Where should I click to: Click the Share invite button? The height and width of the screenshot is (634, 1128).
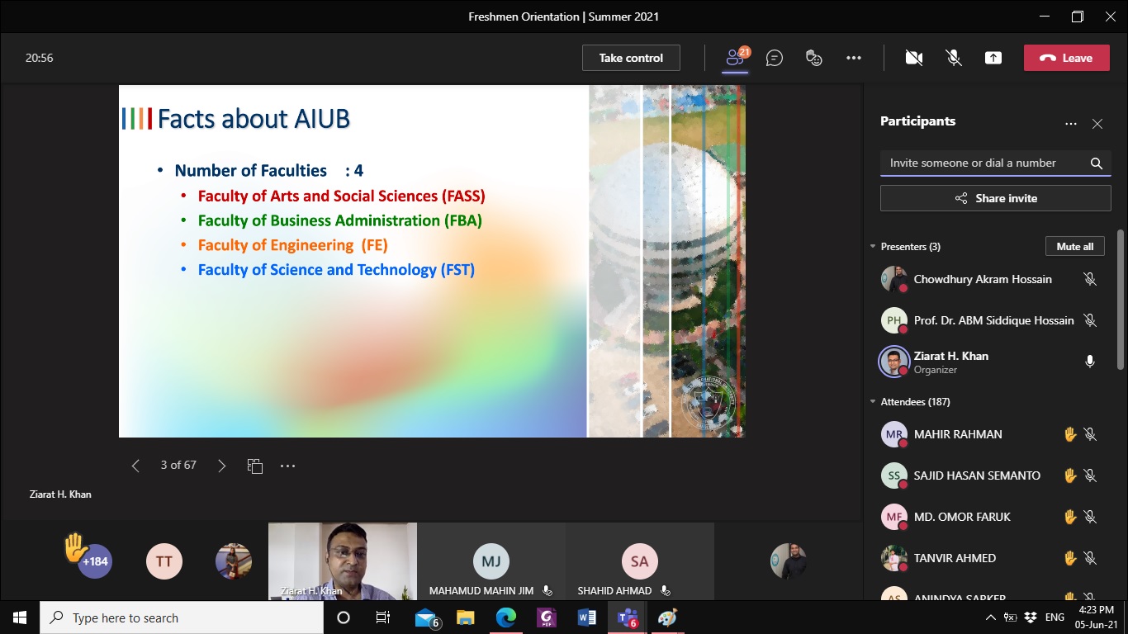point(995,198)
